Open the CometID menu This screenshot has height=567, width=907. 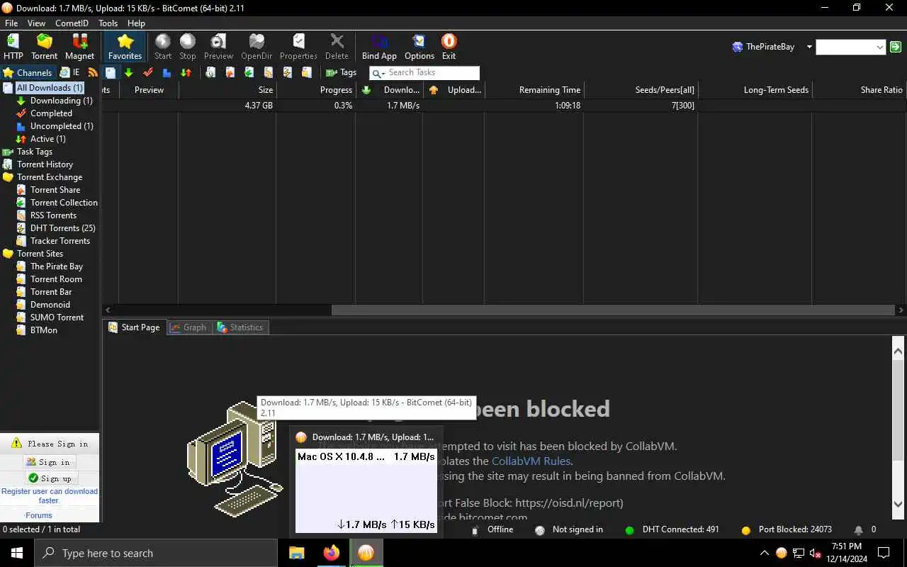click(x=72, y=23)
